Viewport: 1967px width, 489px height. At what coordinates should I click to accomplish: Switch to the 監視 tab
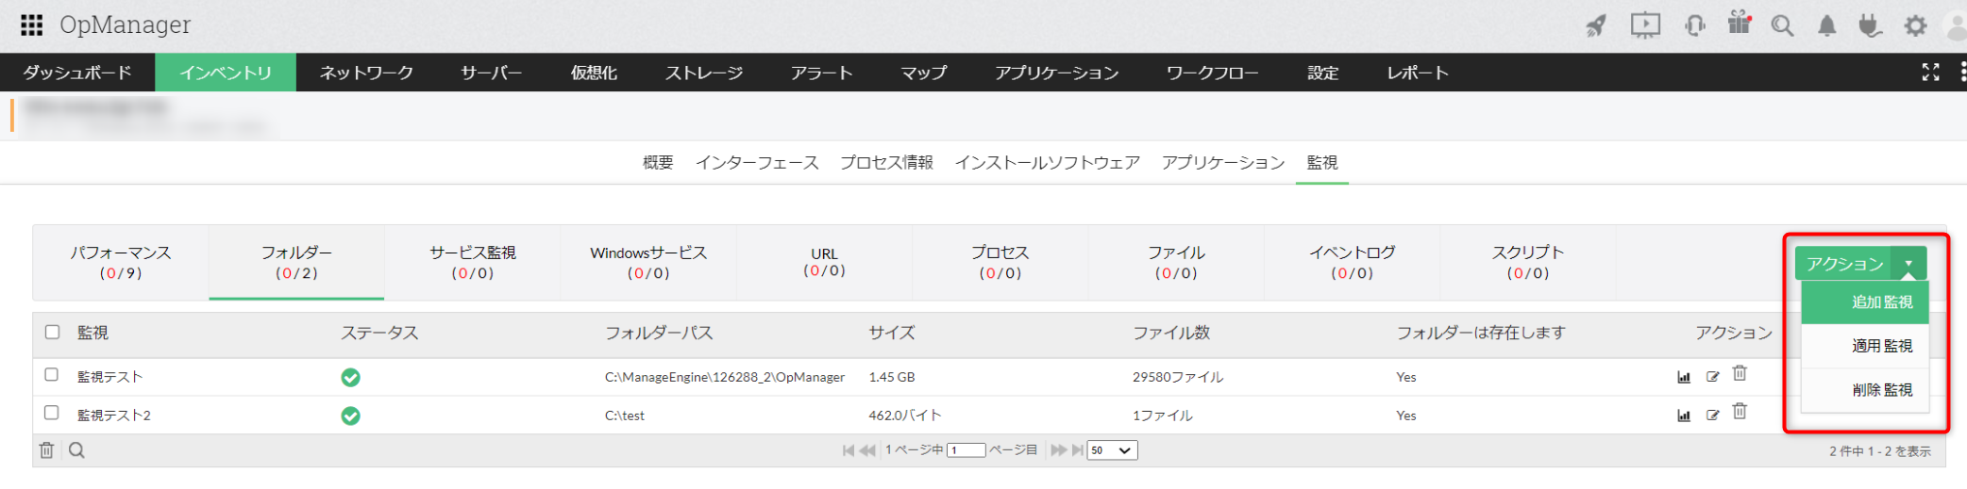click(1322, 163)
